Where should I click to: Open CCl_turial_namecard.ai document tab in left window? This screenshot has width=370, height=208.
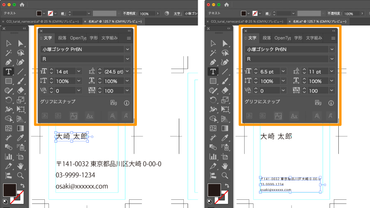click(x=42, y=21)
